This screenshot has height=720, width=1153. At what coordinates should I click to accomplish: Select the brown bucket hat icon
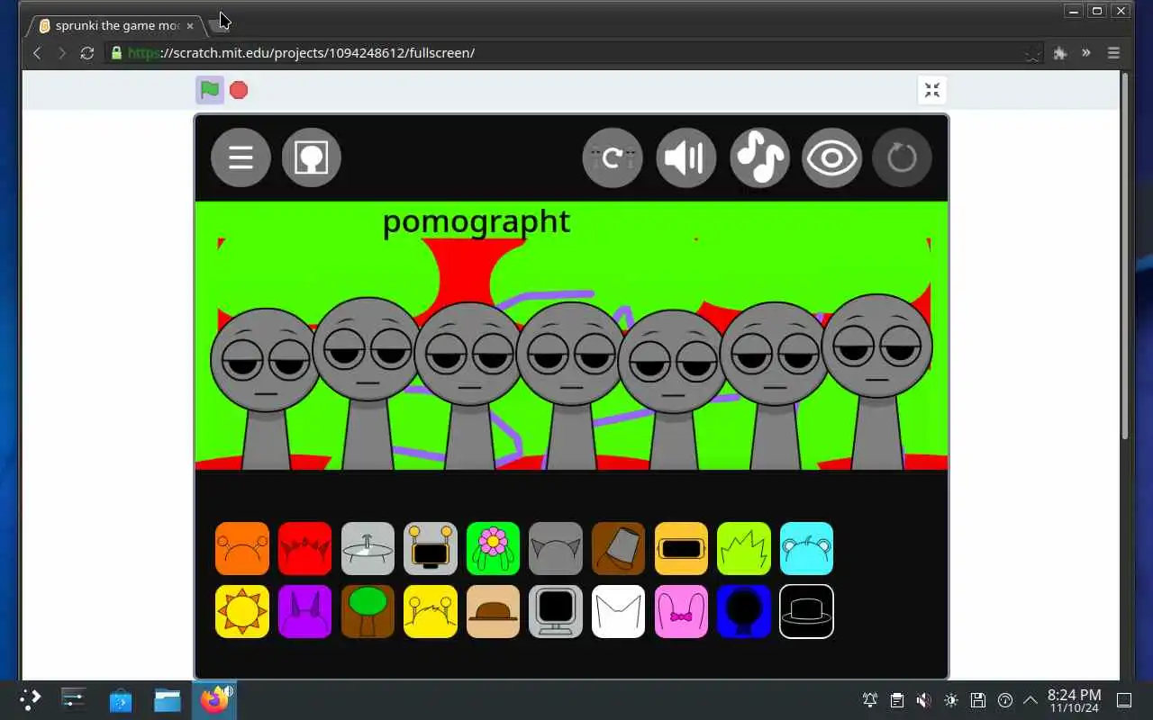(619, 548)
